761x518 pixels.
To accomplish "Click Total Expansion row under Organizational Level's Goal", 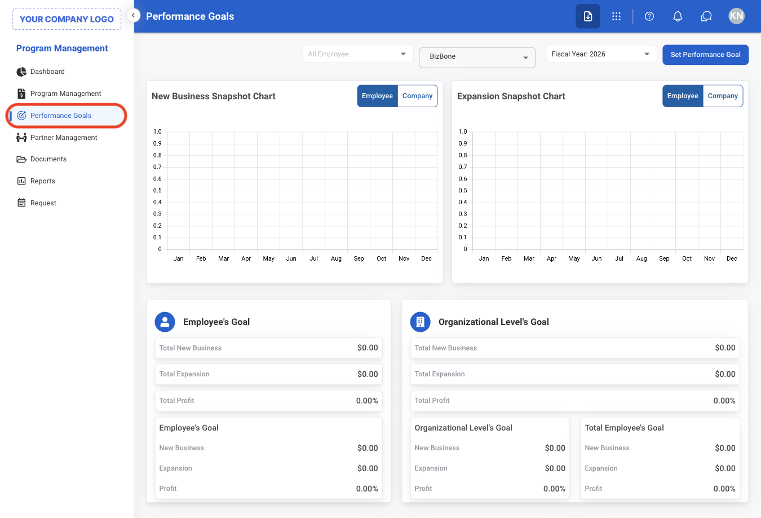I will (575, 374).
